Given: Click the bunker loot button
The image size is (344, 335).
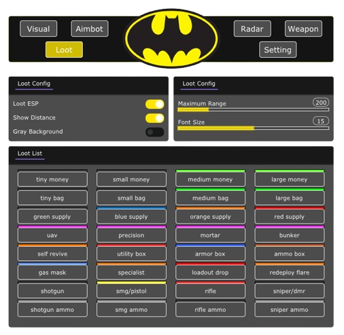Looking at the screenshot, I should (x=290, y=235).
